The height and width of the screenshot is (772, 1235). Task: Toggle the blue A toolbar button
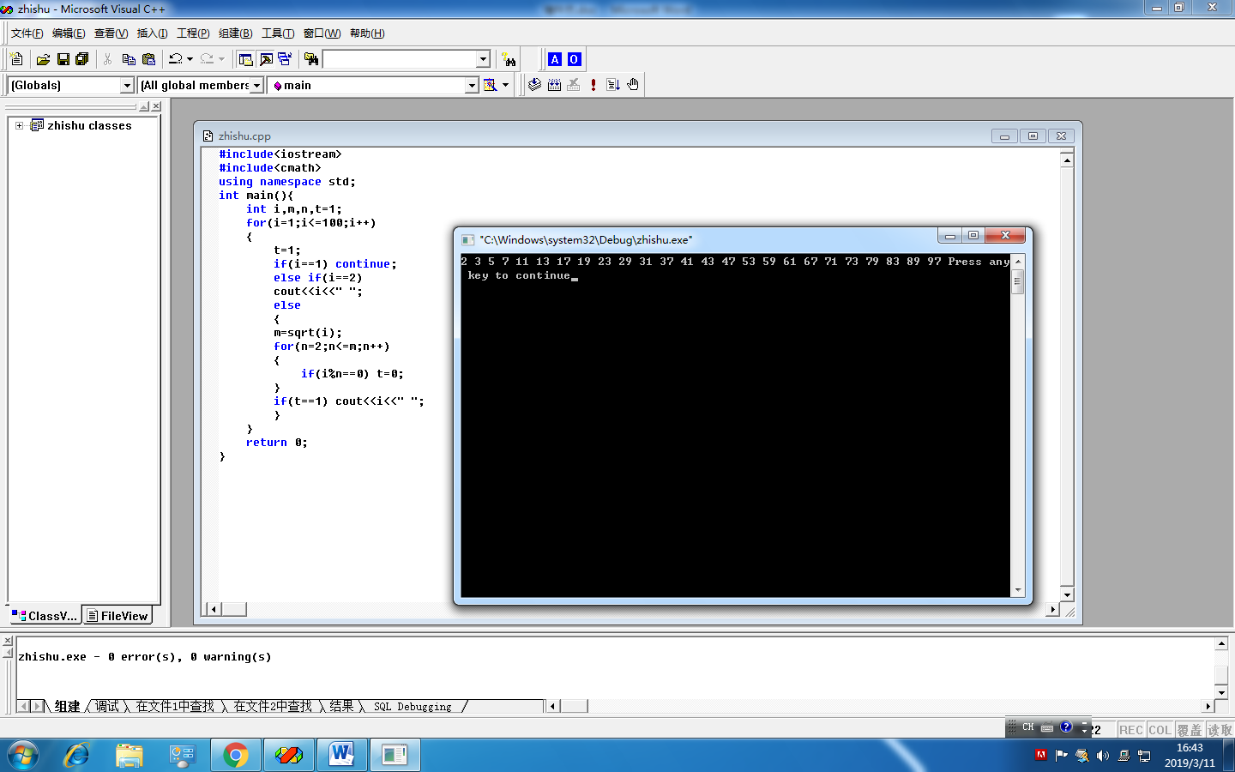click(x=555, y=59)
